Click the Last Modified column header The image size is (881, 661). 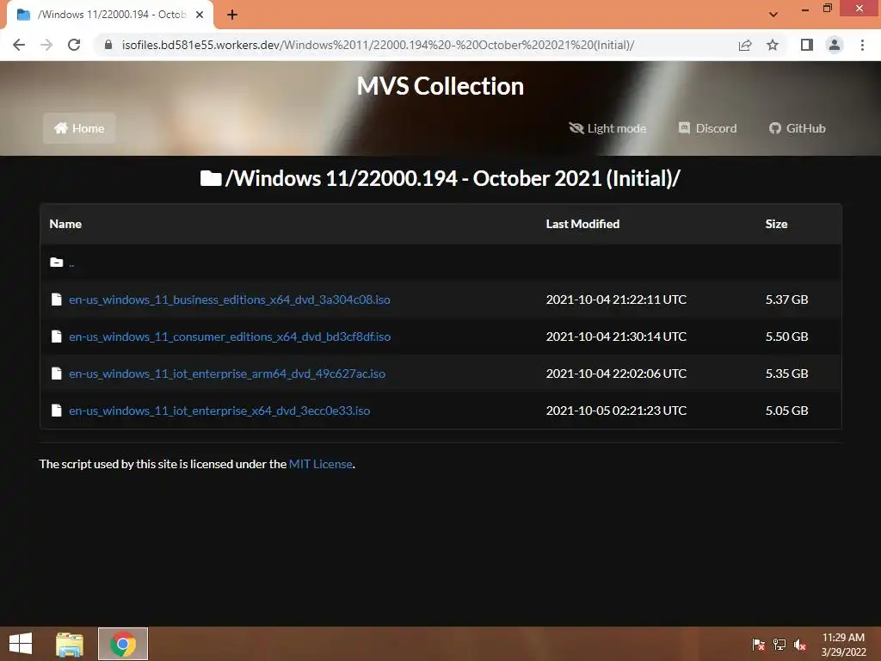click(582, 224)
